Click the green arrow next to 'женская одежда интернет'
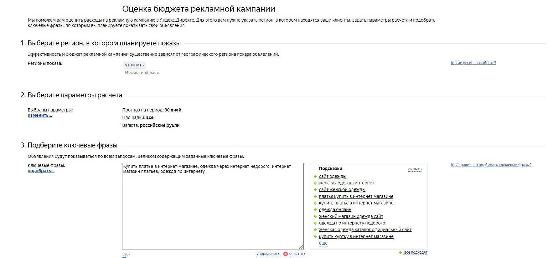The image size is (558, 258). (315, 183)
